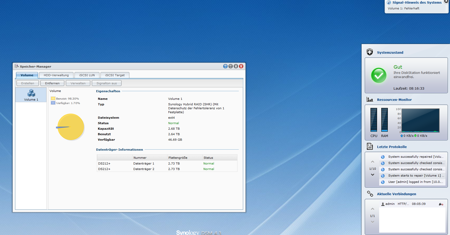Click the RAM usage bar
450x235 pixels.
click(384, 120)
